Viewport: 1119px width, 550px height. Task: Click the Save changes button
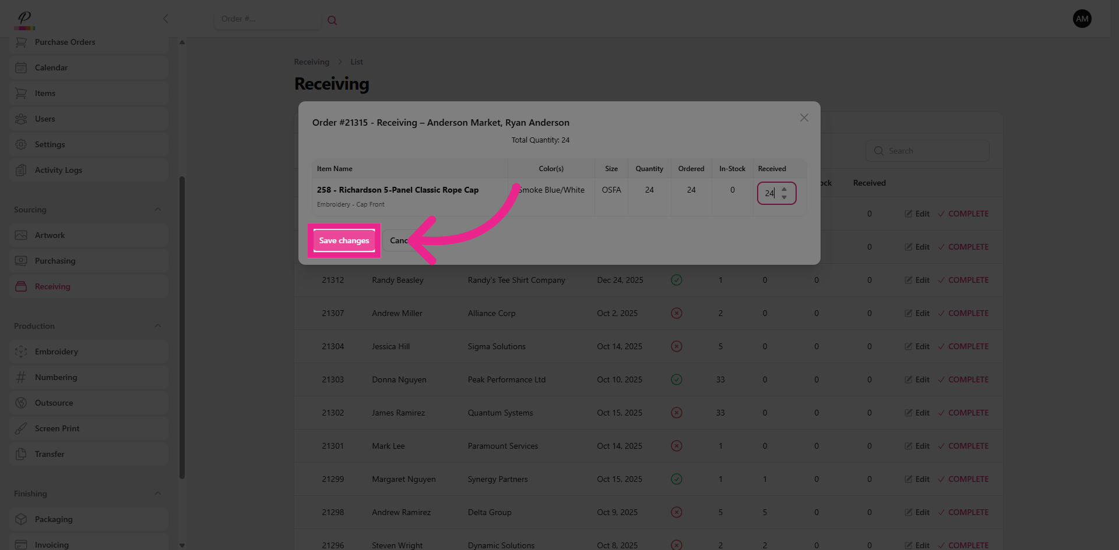tap(344, 240)
